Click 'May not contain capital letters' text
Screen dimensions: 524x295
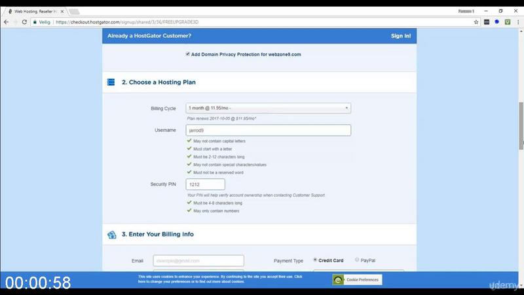[x=219, y=141]
